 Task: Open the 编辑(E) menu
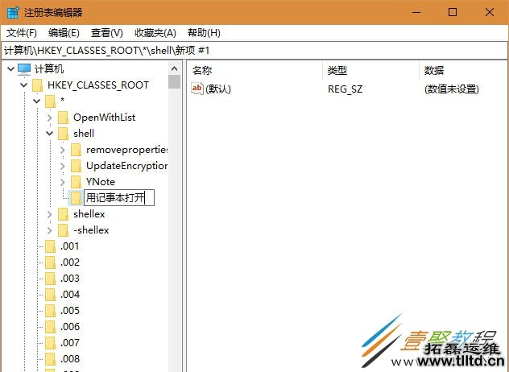click(64, 33)
